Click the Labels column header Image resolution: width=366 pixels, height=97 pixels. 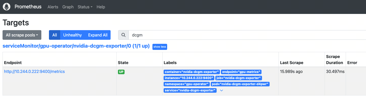tap(170, 63)
